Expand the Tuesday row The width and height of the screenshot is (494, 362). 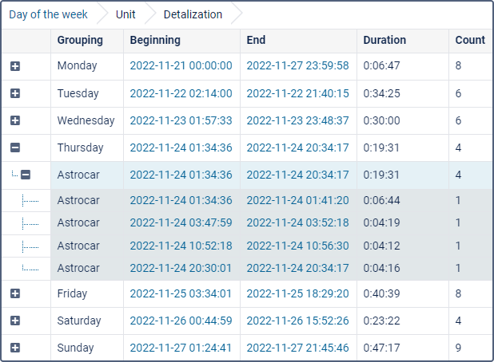pos(15,93)
